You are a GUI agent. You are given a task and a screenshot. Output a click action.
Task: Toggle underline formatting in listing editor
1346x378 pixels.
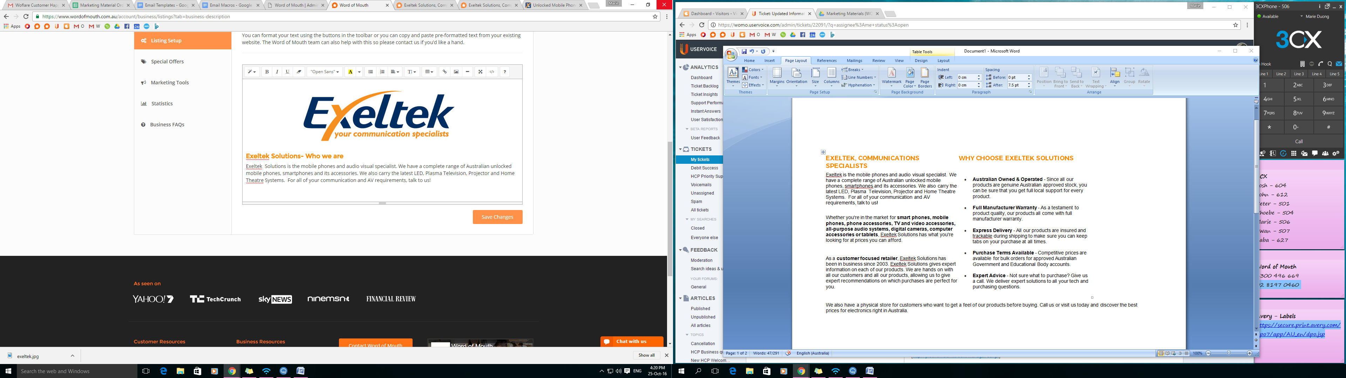click(x=287, y=72)
